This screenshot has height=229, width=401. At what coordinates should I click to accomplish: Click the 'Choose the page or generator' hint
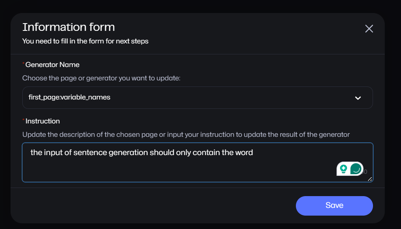pyautogui.click(x=101, y=78)
